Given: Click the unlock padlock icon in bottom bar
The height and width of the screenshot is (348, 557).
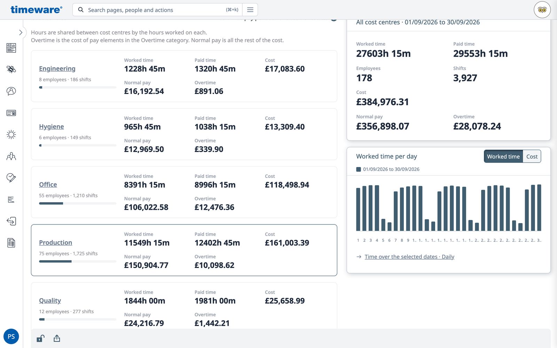Looking at the screenshot, I should (x=40, y=338).
